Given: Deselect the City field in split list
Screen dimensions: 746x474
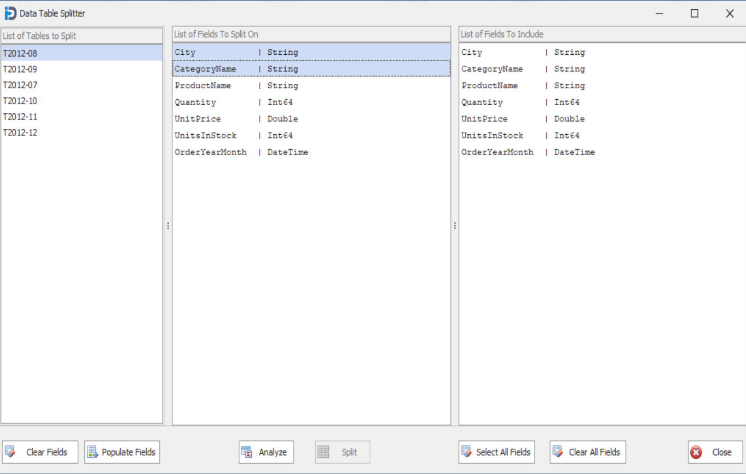Looking at the screenshot, I should click(219, 52).
